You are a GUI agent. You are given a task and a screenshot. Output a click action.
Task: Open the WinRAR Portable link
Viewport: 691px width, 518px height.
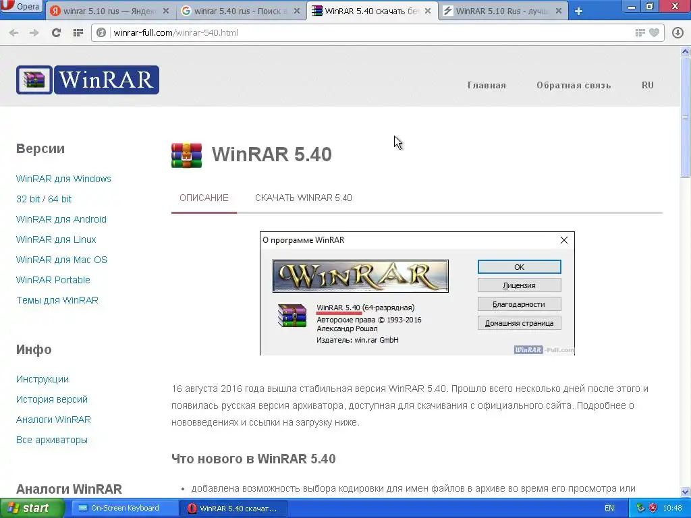point(53,280)
